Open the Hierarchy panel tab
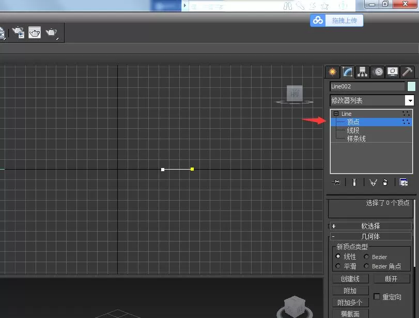 tap(362, 72)
